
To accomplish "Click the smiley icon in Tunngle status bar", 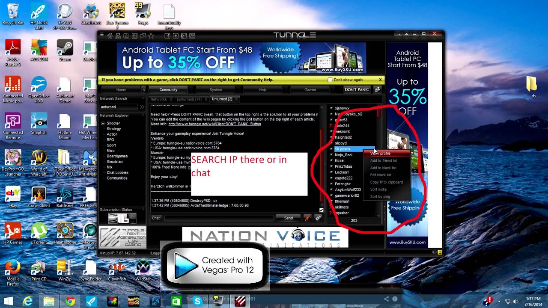I will 439,252.
